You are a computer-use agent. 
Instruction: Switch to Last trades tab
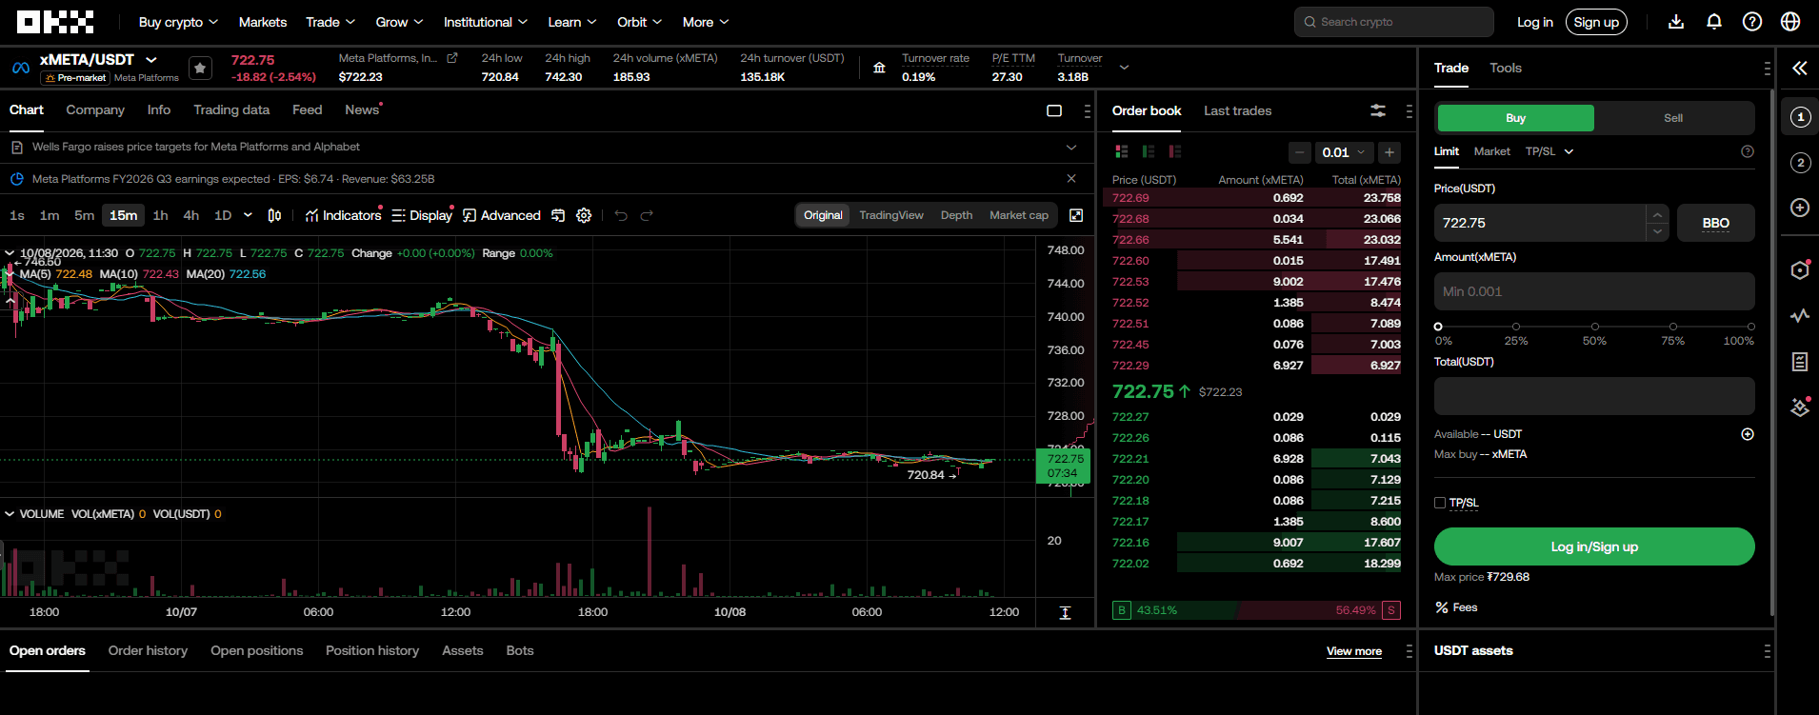1237,110
